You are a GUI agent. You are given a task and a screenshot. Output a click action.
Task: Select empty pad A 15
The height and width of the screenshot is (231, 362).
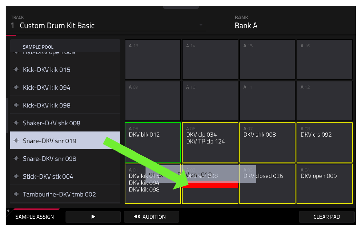pyautogui.click(x=267, y=60)
